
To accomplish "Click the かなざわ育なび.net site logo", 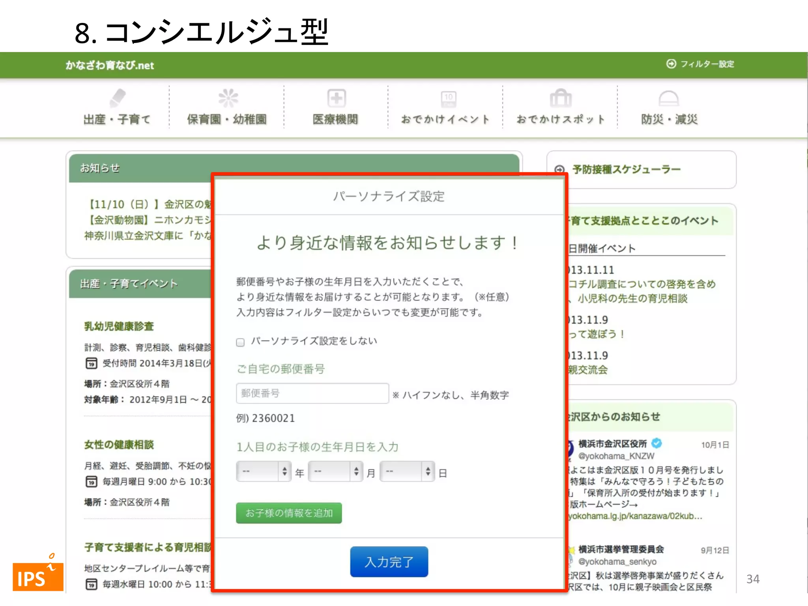I will [110, 65].
